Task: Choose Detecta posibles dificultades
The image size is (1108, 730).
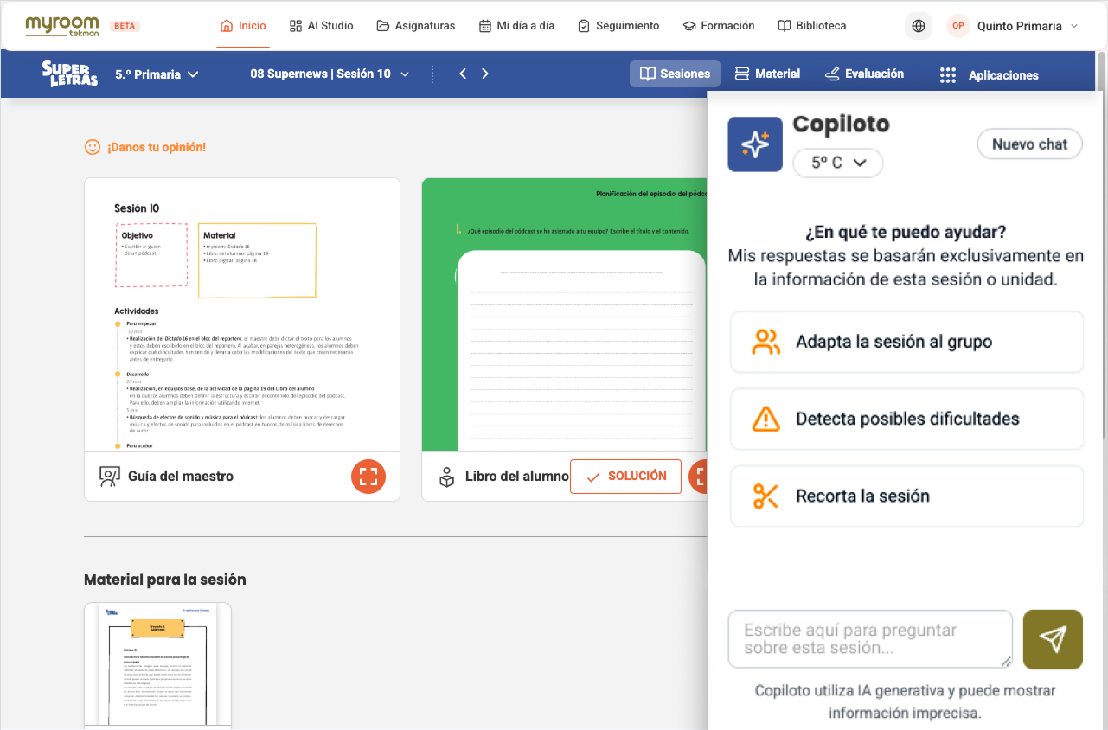Action: (906, 419)
